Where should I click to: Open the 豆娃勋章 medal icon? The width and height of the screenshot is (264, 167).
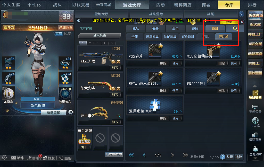255,151
